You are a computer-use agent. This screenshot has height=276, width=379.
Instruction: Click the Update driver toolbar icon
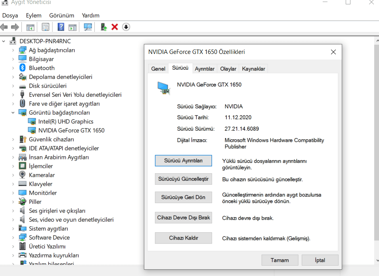[x=104, y=27]
